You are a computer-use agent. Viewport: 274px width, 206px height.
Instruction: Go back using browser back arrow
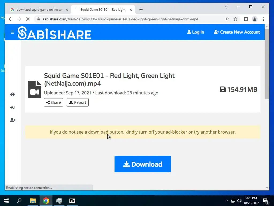[x=11, y=19]
